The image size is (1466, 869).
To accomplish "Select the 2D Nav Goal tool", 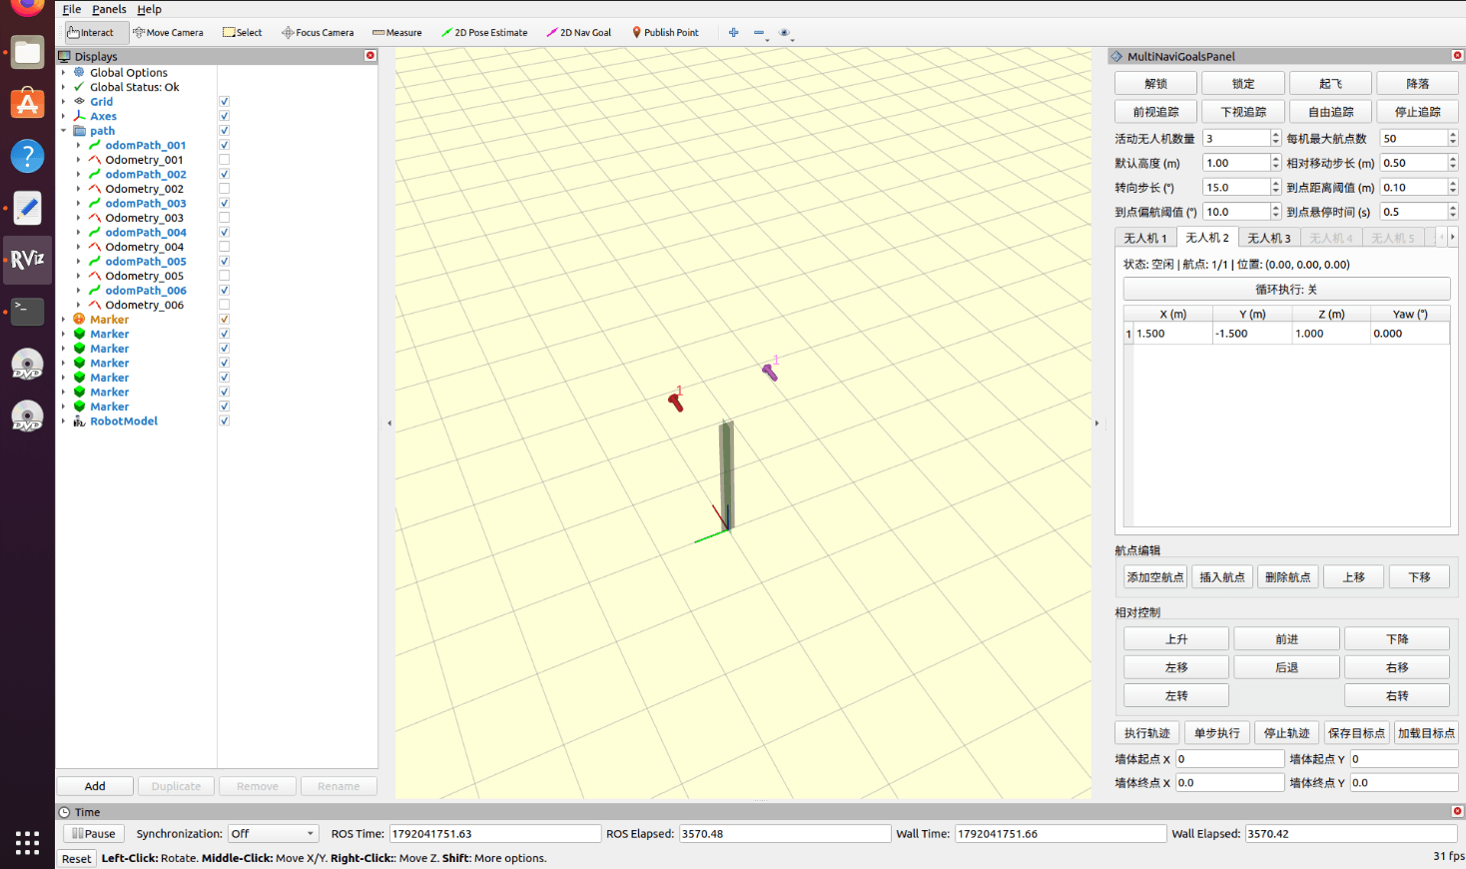I will click(579, 33).
